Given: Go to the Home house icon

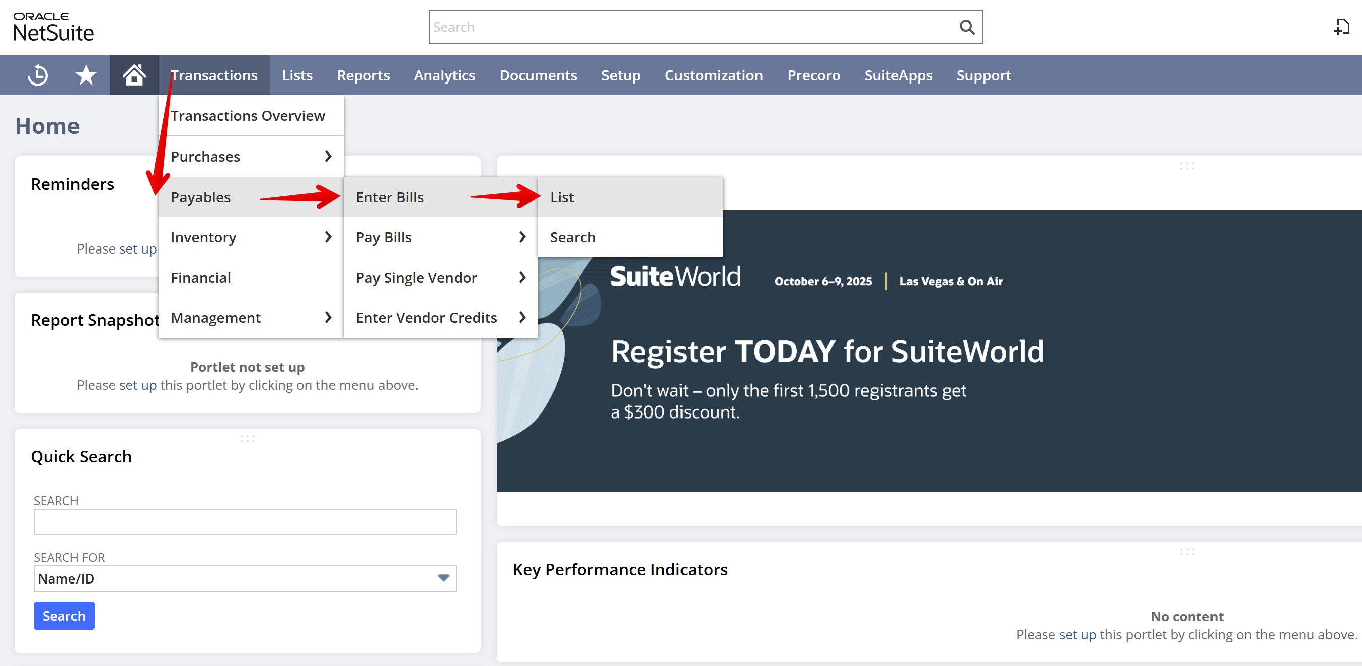Looking at the screenshot, I should (x=134, y=75).
